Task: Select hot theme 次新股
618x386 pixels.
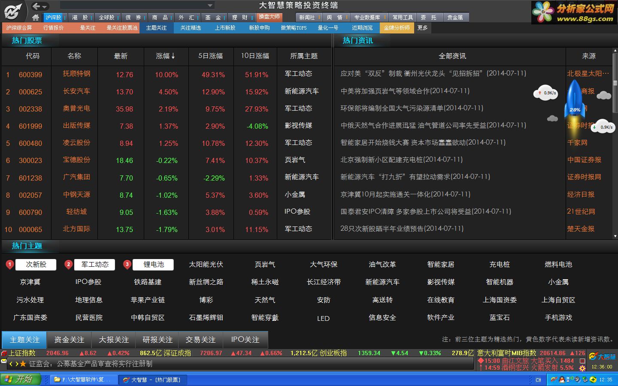Action: [x=36, y=265]
